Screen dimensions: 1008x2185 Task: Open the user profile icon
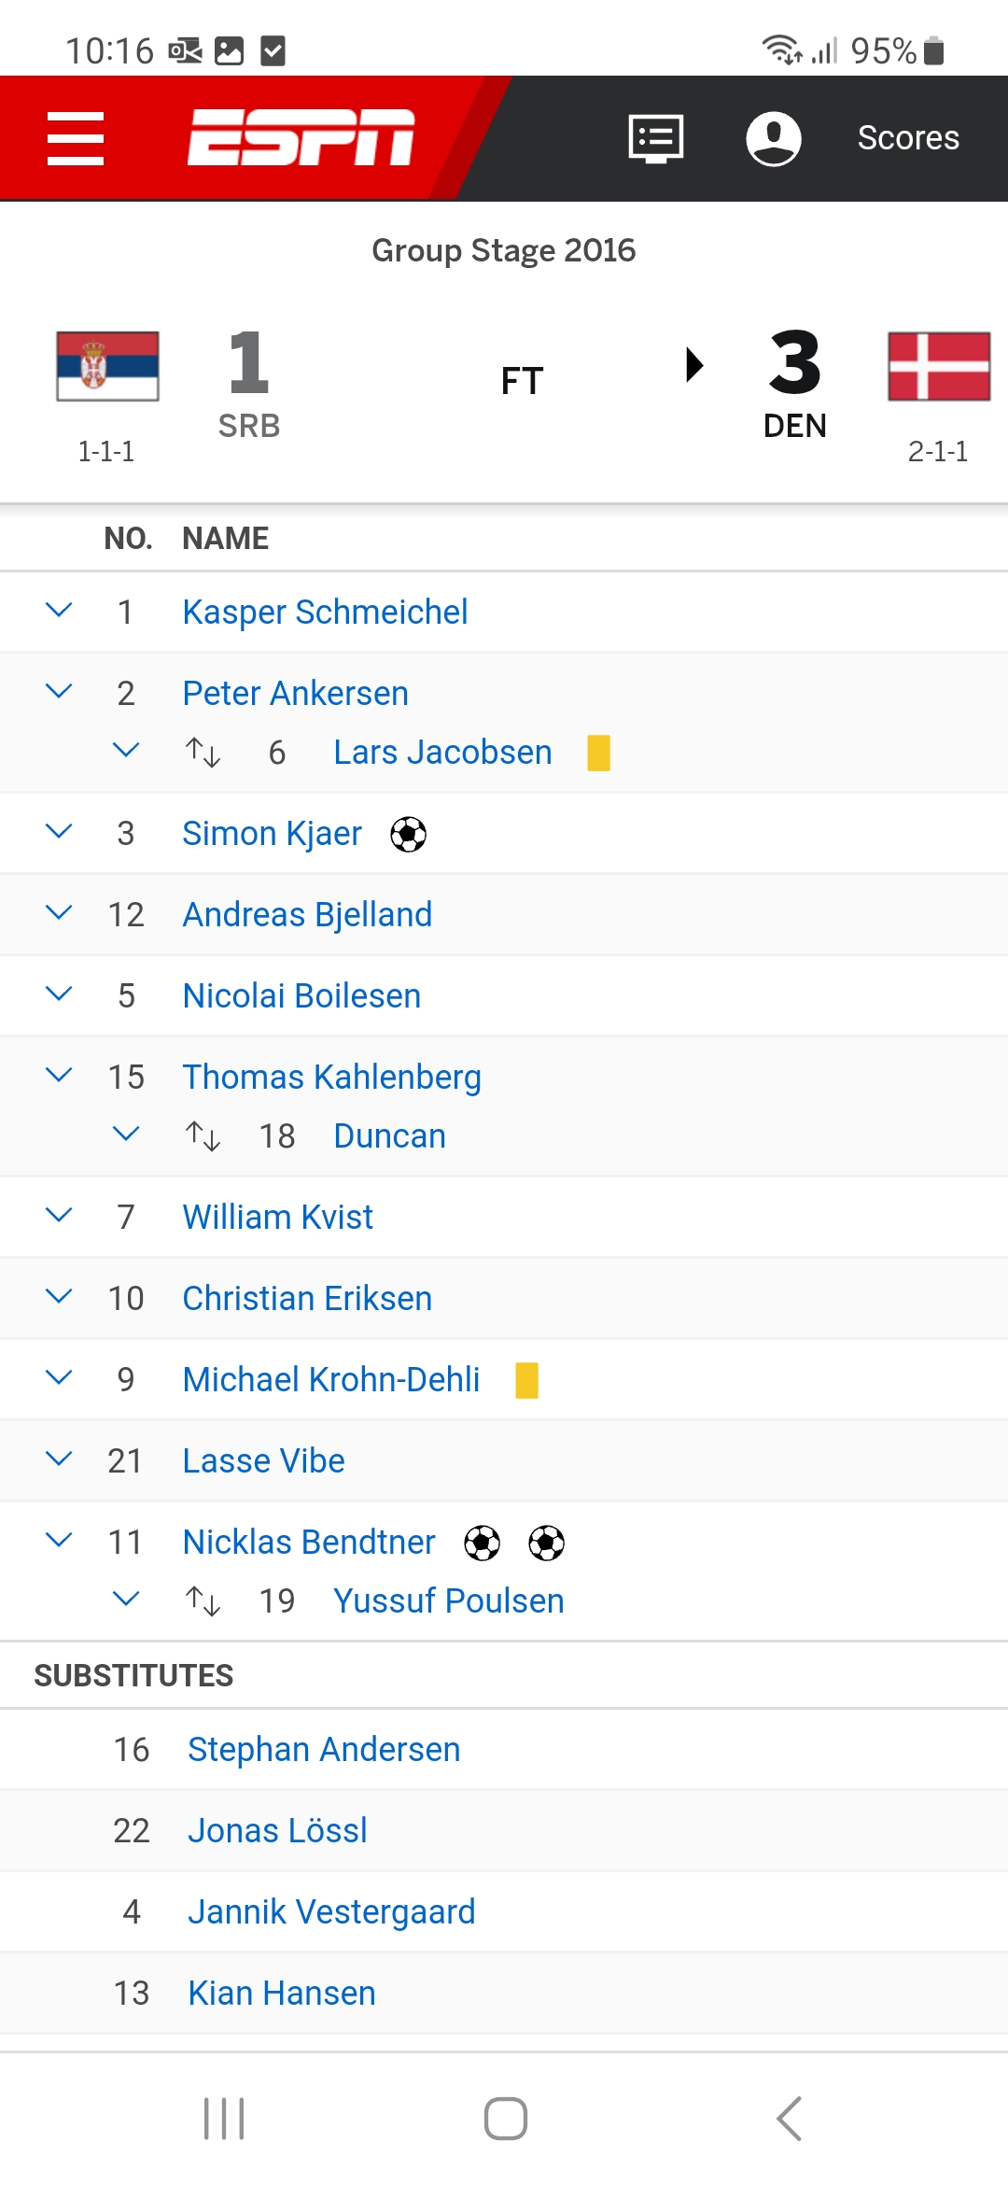pos(773,138)
